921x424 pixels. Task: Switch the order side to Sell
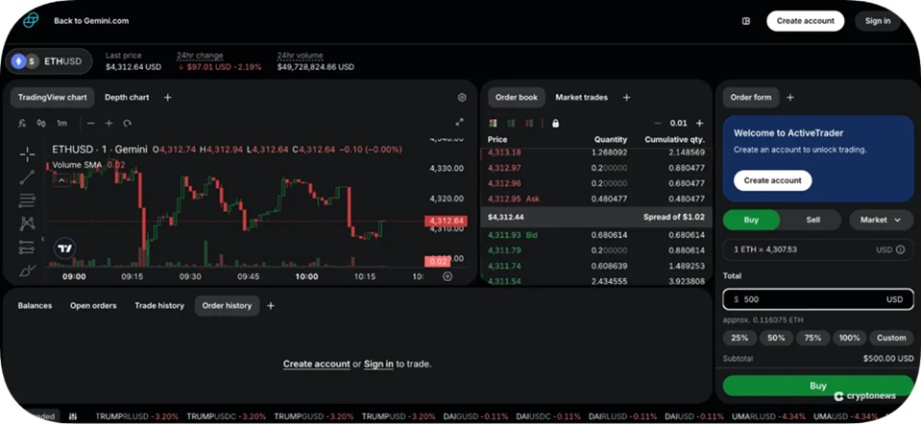pyautogui.click(x=812, y=220)
